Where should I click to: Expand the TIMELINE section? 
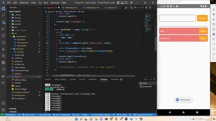click(x=13, y=112)
